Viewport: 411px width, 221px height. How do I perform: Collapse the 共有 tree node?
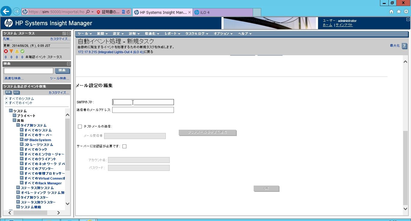tap(14, 120)
